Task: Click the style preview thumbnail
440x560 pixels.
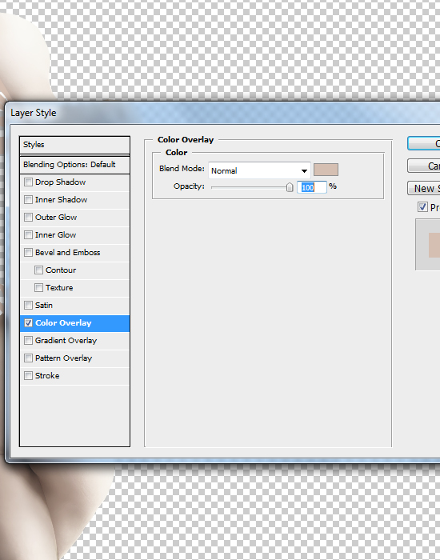Action: coord(428,245)
